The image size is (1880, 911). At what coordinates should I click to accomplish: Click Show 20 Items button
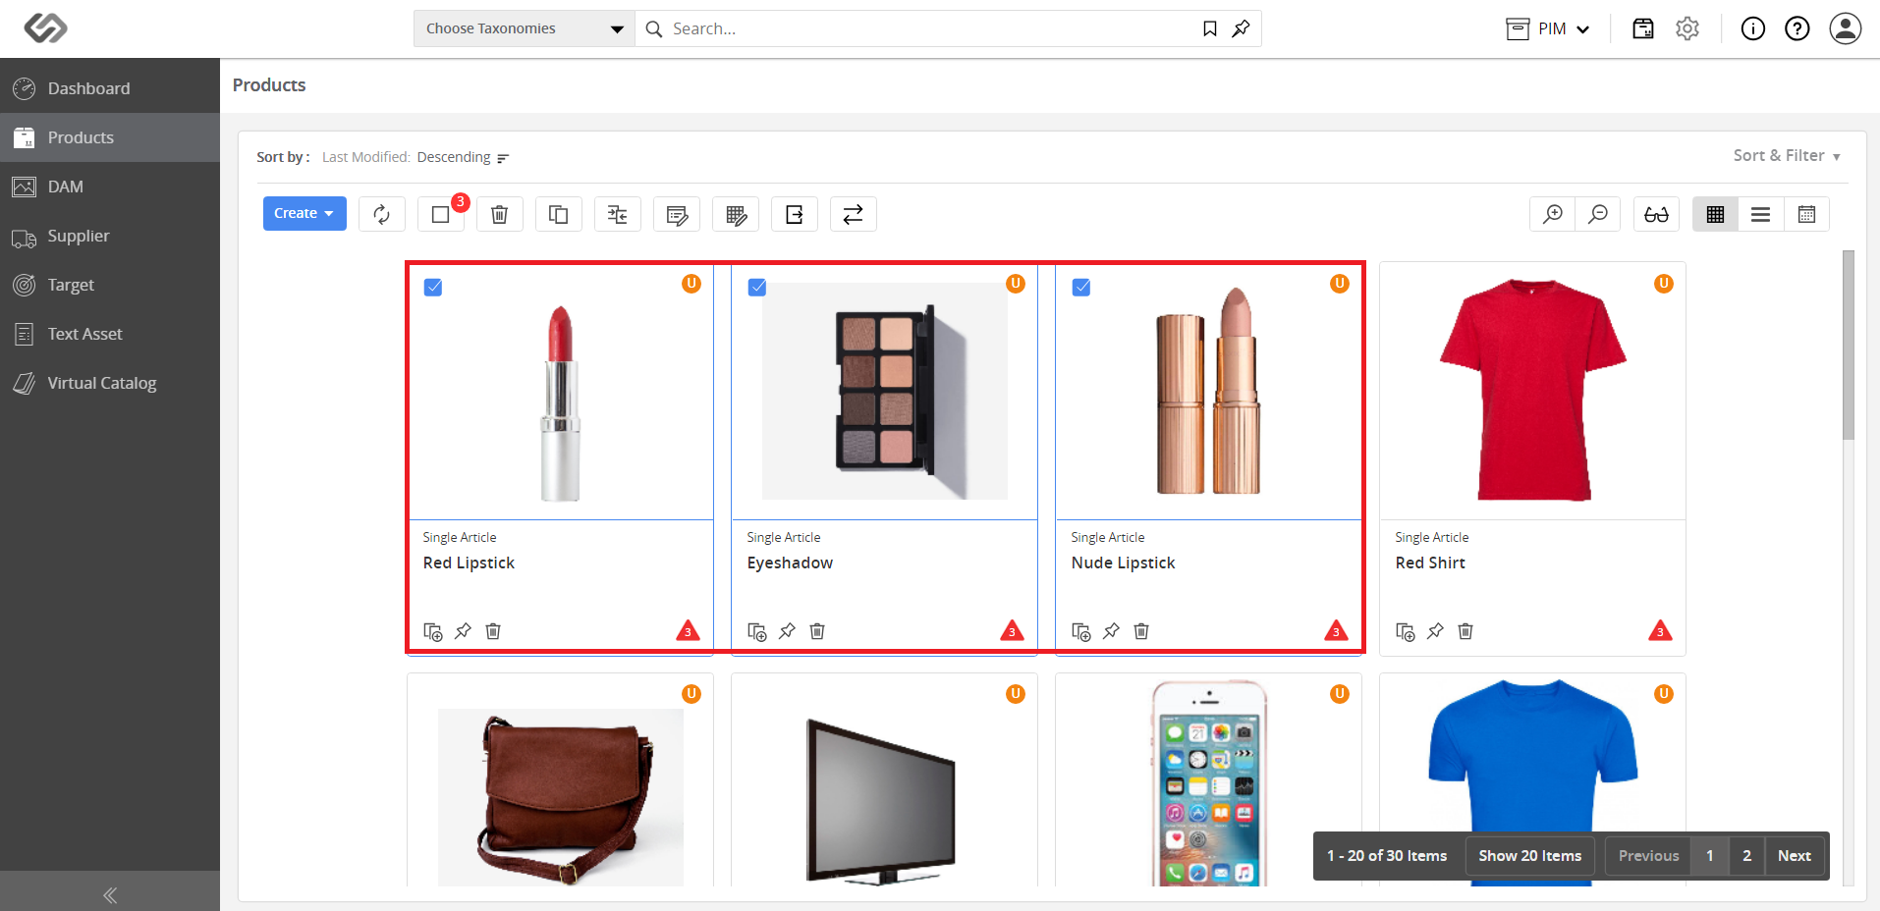pos(1530,856)
